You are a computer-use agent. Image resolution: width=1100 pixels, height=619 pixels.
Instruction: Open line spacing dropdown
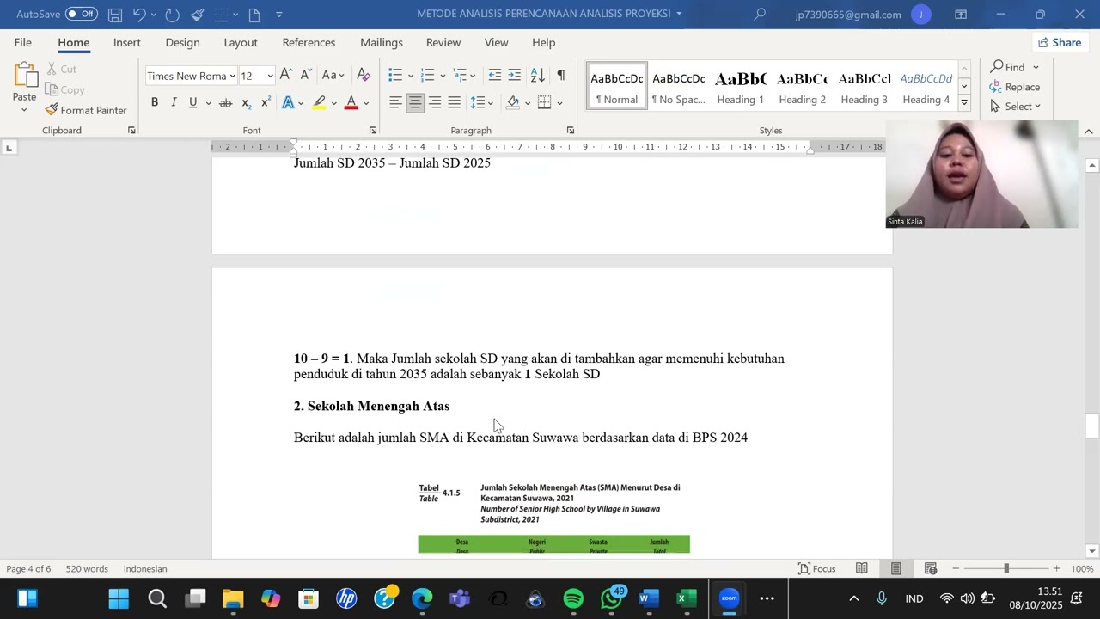click(482, 103)
